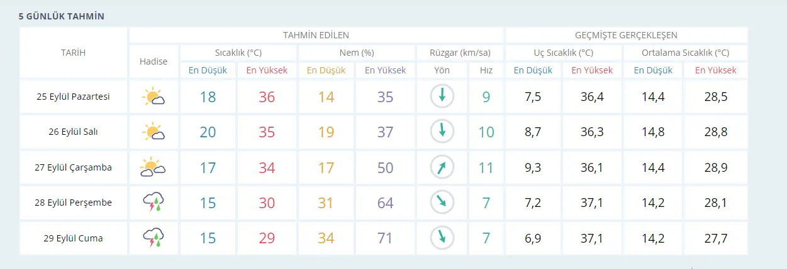Click the Rüzgar (km/sa) column header
Viewport: 787px width, 269px height.
coord(460,53)
